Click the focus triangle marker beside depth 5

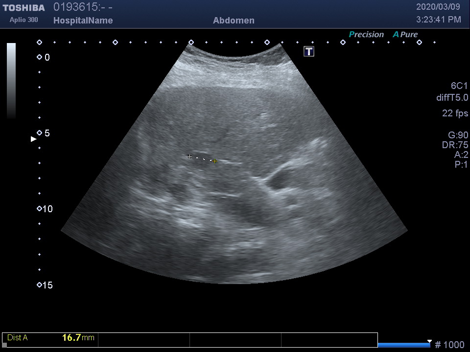[33, 139]
